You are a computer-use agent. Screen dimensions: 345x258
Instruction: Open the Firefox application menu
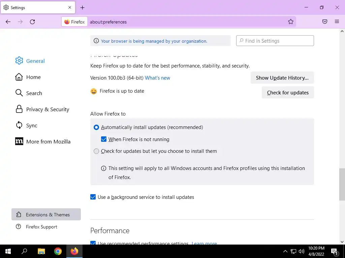point(337,21)
